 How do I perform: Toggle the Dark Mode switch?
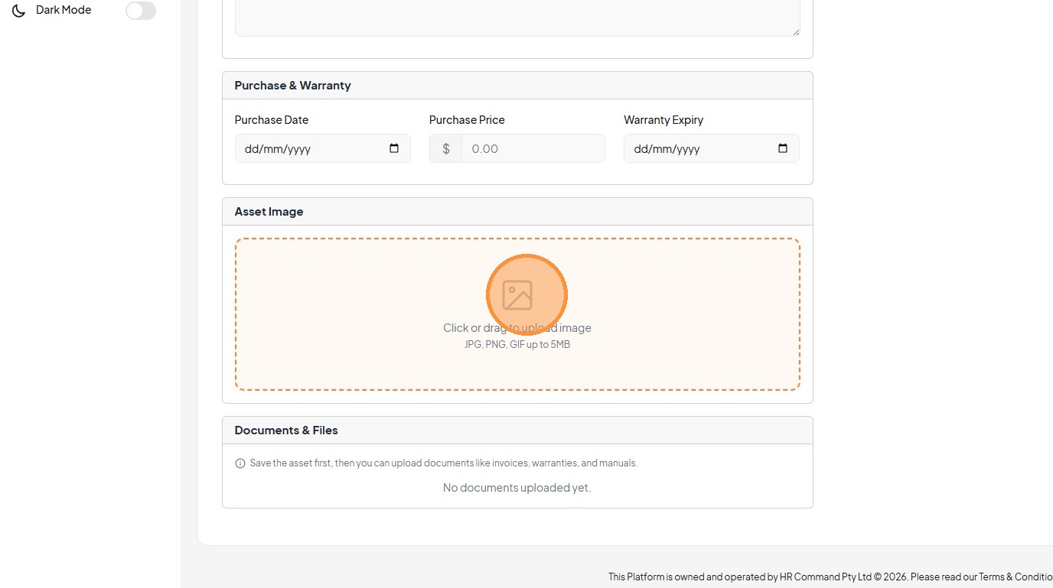click(141, 11)
